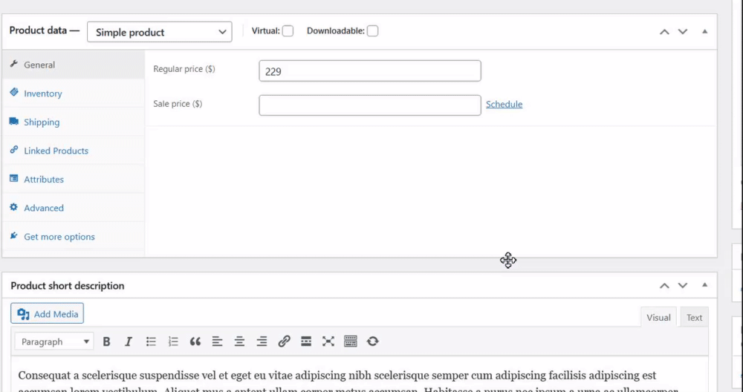Viewport: 743px width, 392px height.
Task: Move Product data panel up
Action: (664, 32)
